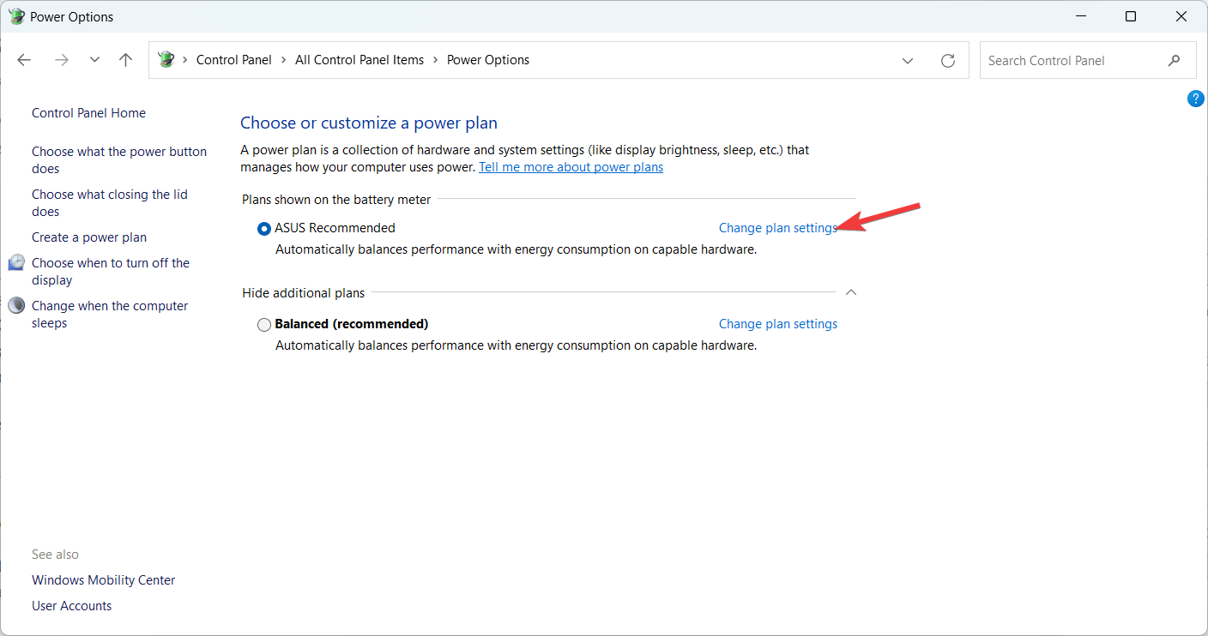Open Choose when to turn off the display
Screen dimensions: 1208x636
coord(111,272)
